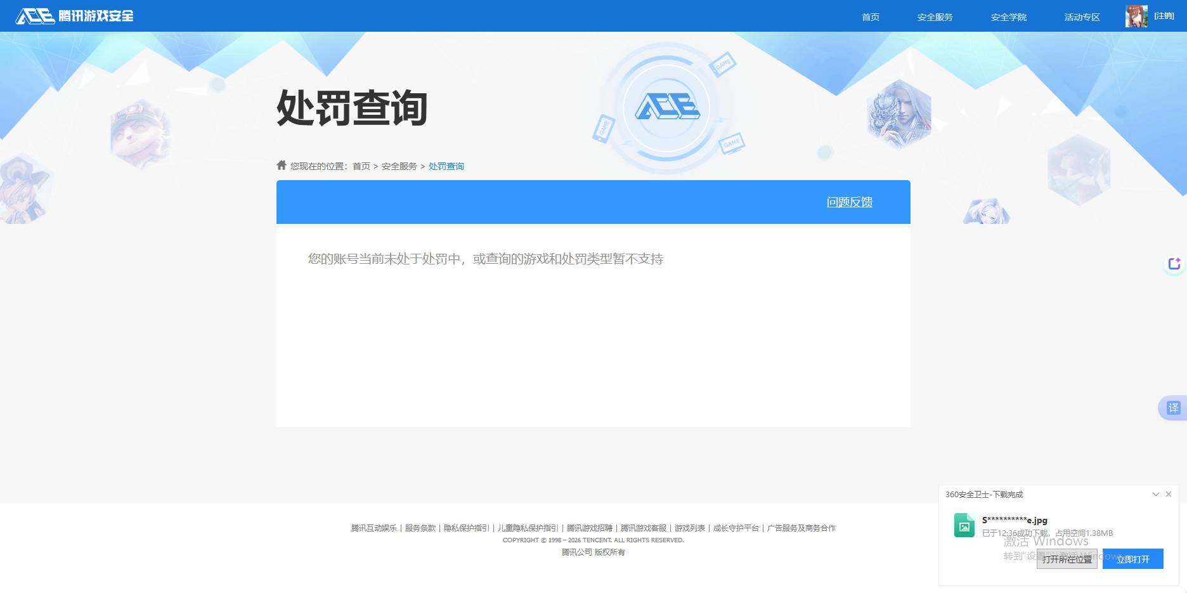This screenshot has width=1187, height=593.
Task: Open the user avatar in the navbar
Action: pyautogui.click(x=1136, y=16)
